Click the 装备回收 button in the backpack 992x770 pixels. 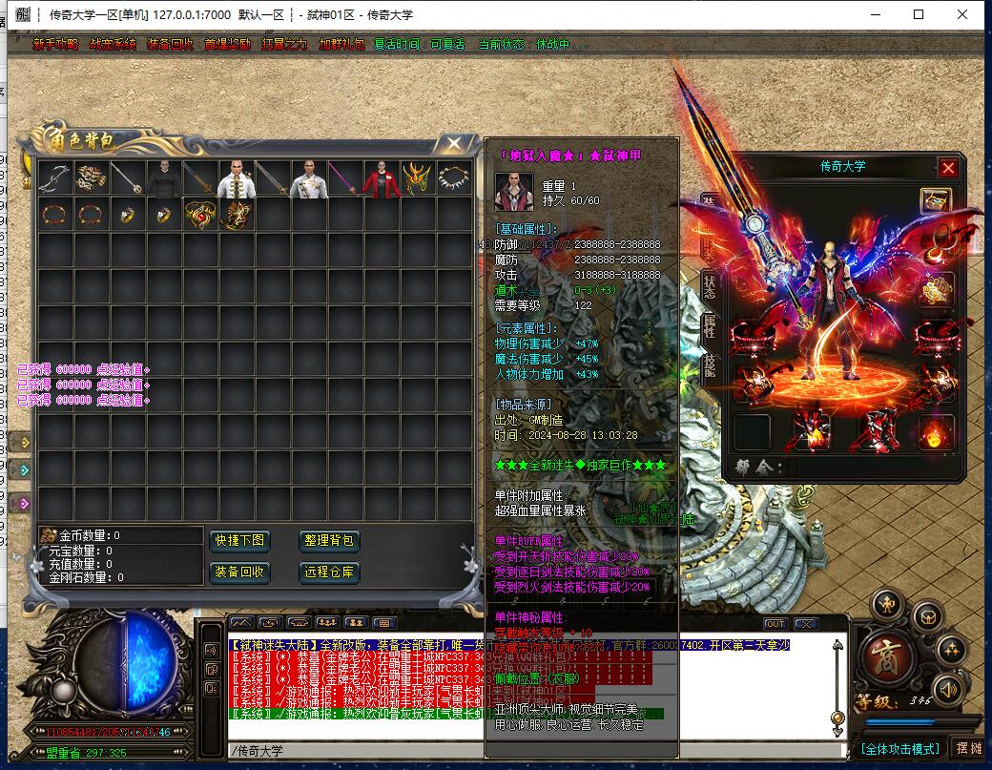click(x=239, y=572)
